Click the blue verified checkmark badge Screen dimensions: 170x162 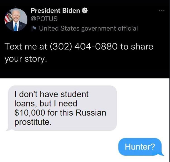pyautogui.click(x=84, y=11)
